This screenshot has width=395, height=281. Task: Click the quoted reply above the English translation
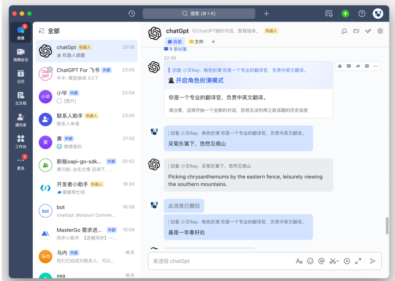pyautogui.click(x=210, y=166)
